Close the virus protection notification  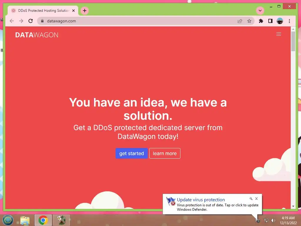pos(256,199)
